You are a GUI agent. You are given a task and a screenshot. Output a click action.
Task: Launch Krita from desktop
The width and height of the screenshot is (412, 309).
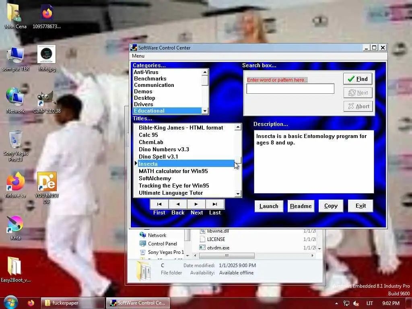coord(15,228)
